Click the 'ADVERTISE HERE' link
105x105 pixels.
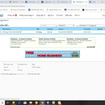15,47
